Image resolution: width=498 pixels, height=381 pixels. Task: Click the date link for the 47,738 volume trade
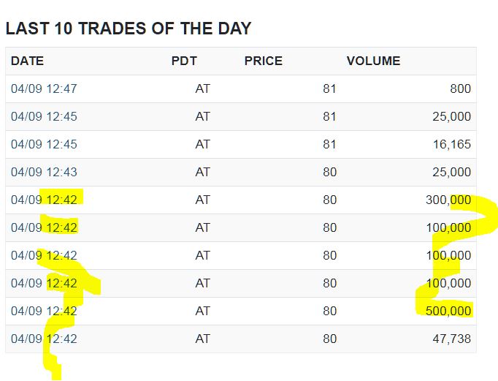click(44, 339)
